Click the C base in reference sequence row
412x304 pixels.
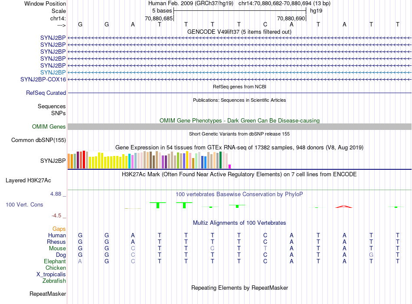pos(265,24)
